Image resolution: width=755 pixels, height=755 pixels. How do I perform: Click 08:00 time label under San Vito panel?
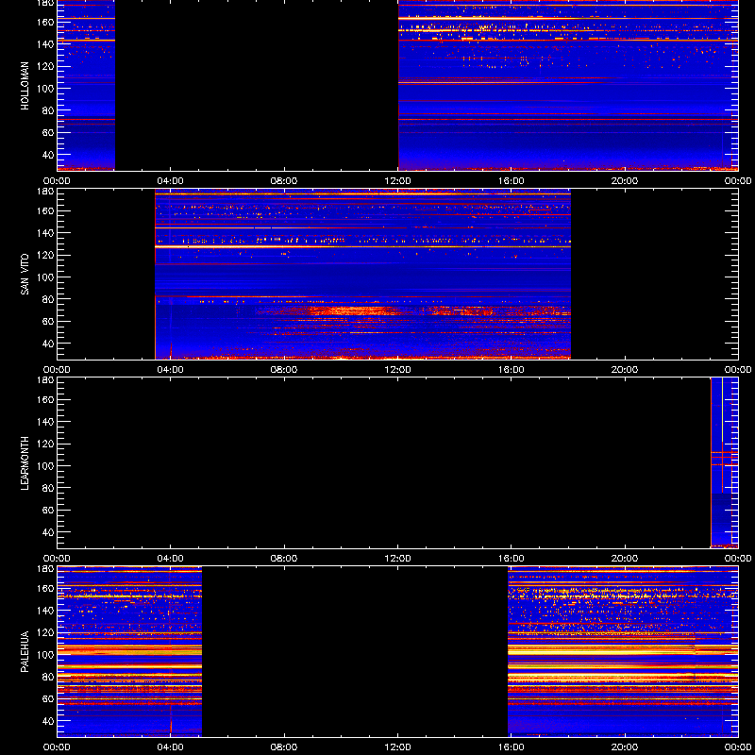click(x=284, y=370)
